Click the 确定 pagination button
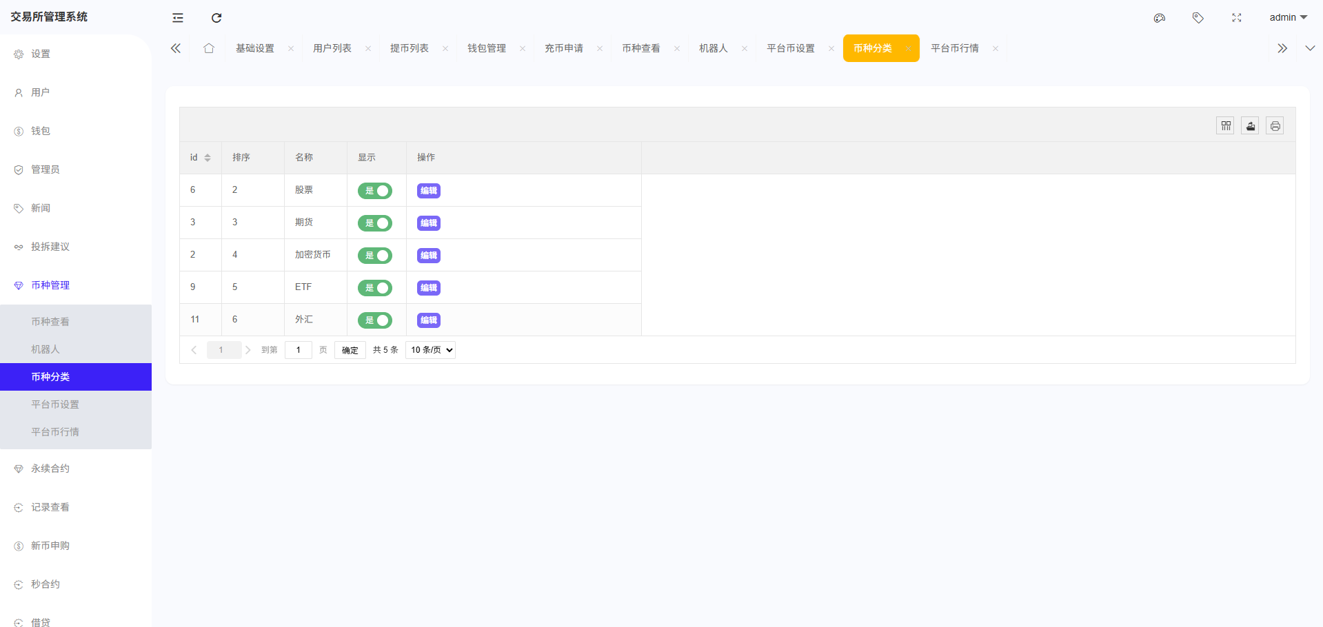Image resolution: width=1323 pixels, height=627 pixels. click(x=350, y=350)
